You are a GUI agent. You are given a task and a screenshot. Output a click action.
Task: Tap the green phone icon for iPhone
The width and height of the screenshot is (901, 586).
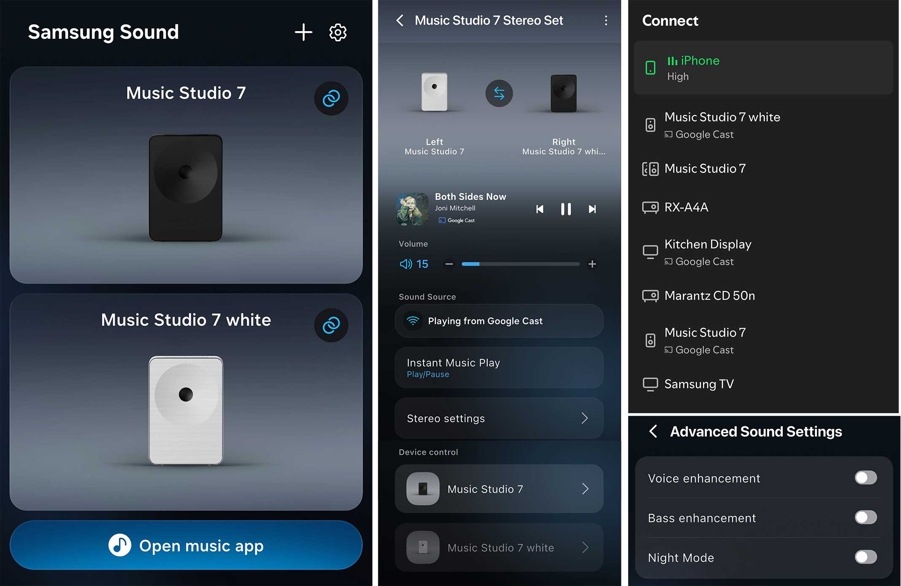(650, 68)
